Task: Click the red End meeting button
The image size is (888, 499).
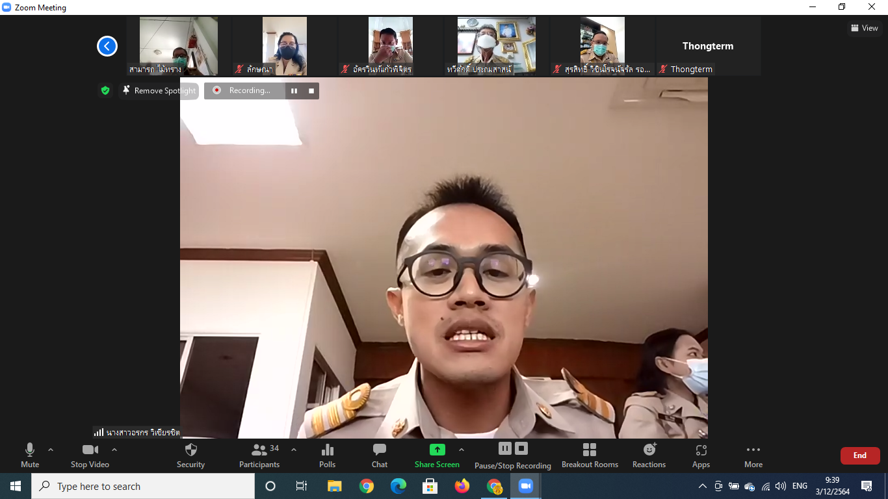Action: pyautogui.click(x=860, y=455)
